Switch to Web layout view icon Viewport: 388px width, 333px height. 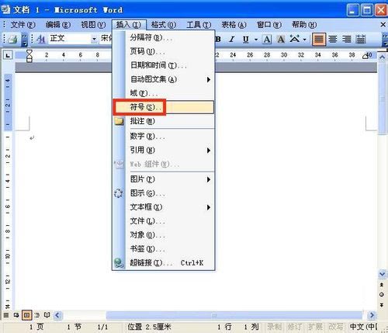tap(16, 315)
